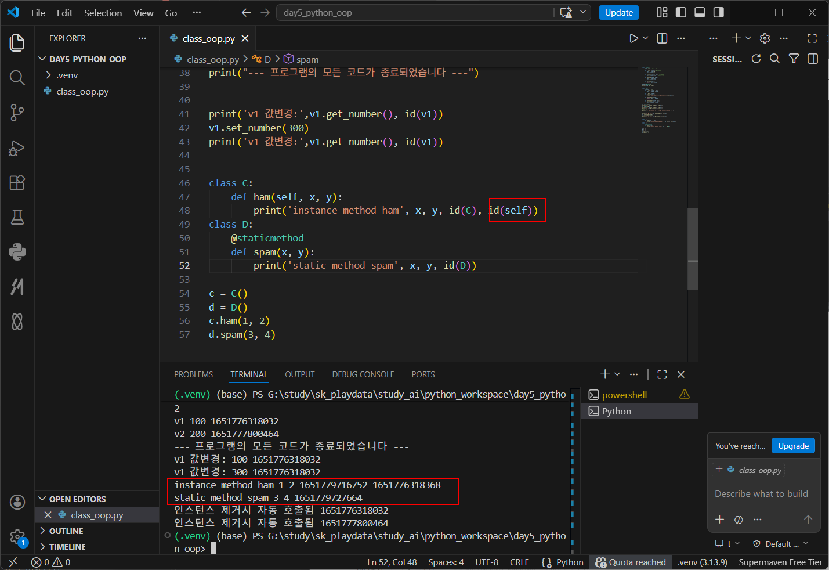Go back in navigation history
This screenshot has height=570, width=829.
[246, 13]
